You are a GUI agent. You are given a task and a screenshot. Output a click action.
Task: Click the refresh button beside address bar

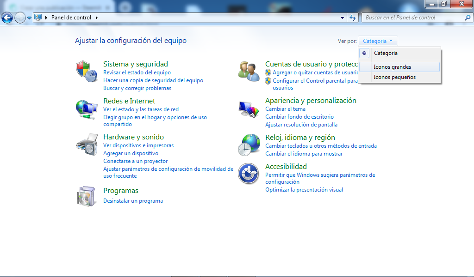point(353,18)
